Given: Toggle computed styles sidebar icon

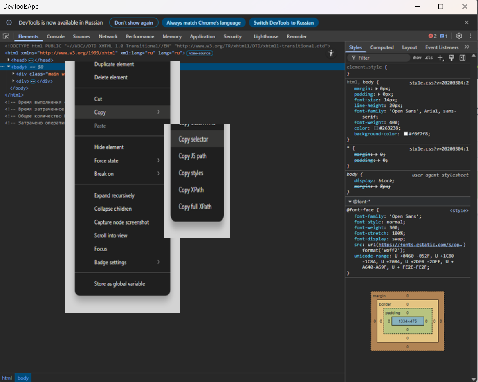Looking at the screenshot, I should click(x=462, y=58).
